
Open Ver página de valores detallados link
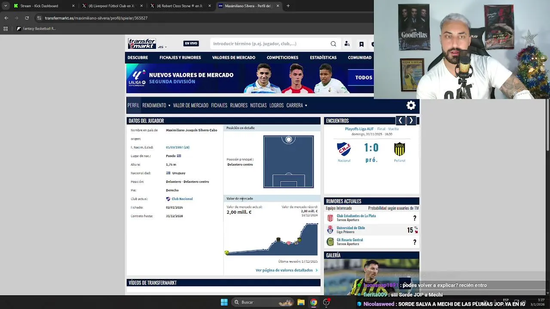287,270
